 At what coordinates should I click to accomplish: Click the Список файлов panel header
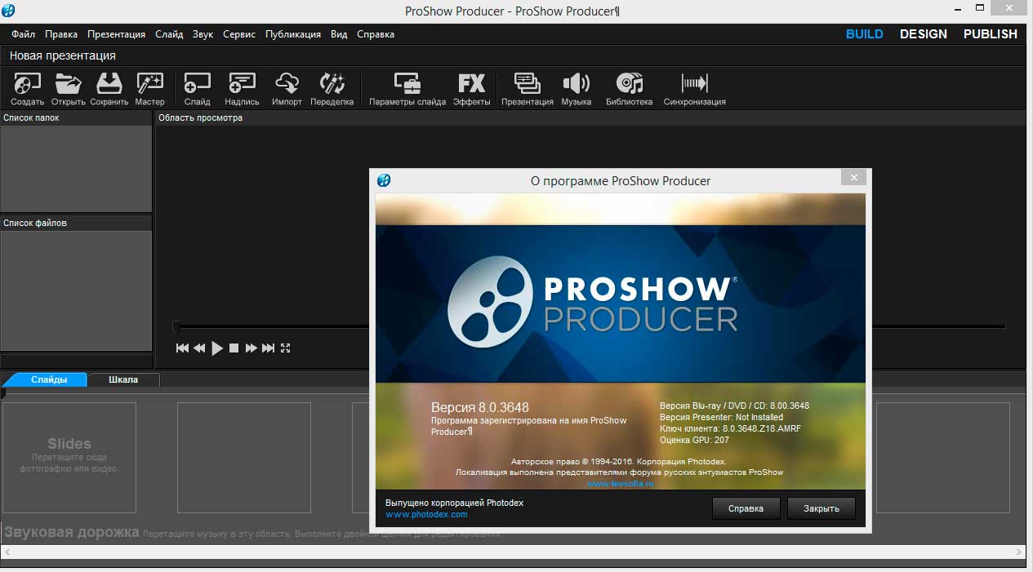[x=76, y=223]
